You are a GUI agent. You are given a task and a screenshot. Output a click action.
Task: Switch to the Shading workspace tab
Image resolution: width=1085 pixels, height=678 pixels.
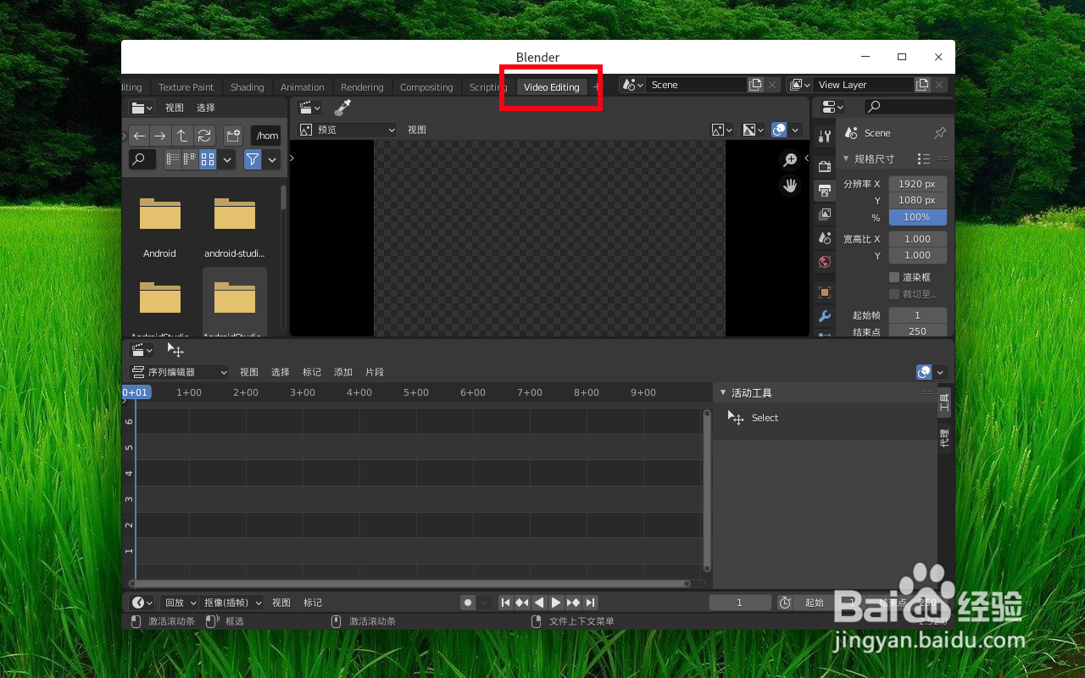click(x=248, y=87)
